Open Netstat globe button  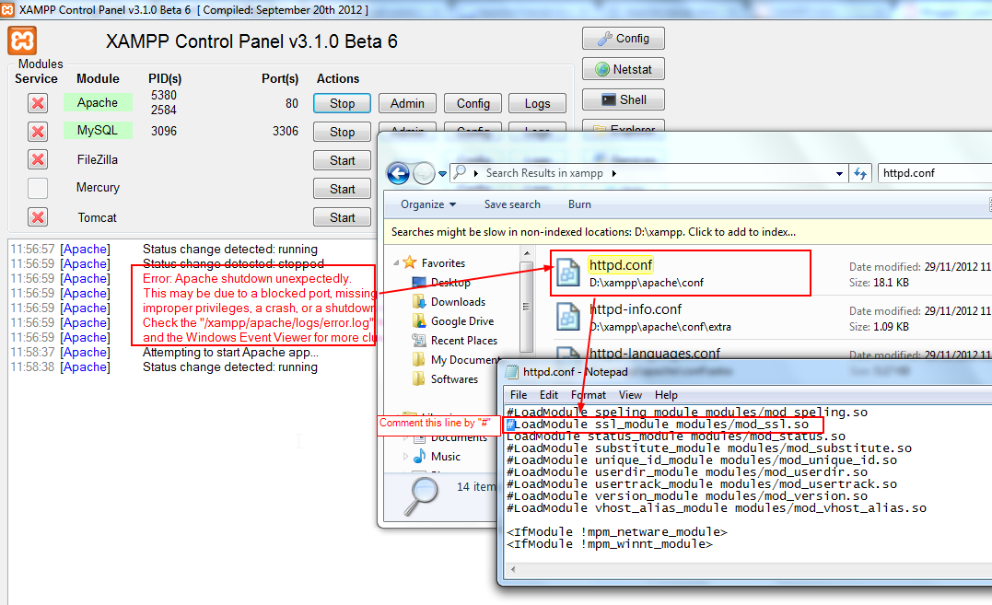pos(624,70)
